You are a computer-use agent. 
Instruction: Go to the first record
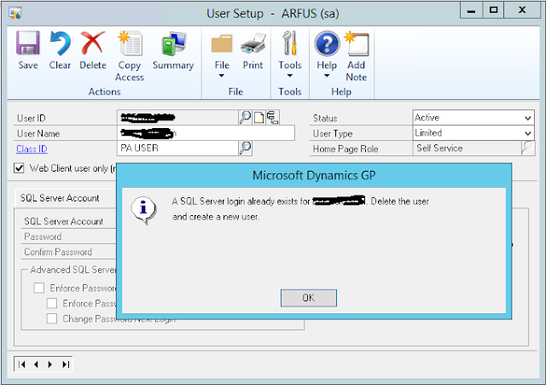coord(22,365)
